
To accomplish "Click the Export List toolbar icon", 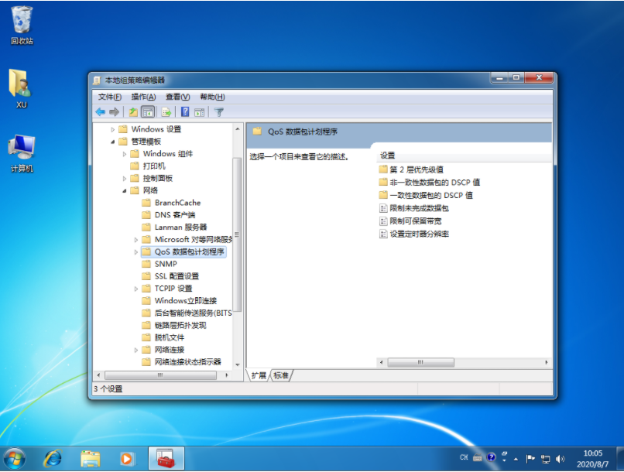I will [x=164, y=111].
